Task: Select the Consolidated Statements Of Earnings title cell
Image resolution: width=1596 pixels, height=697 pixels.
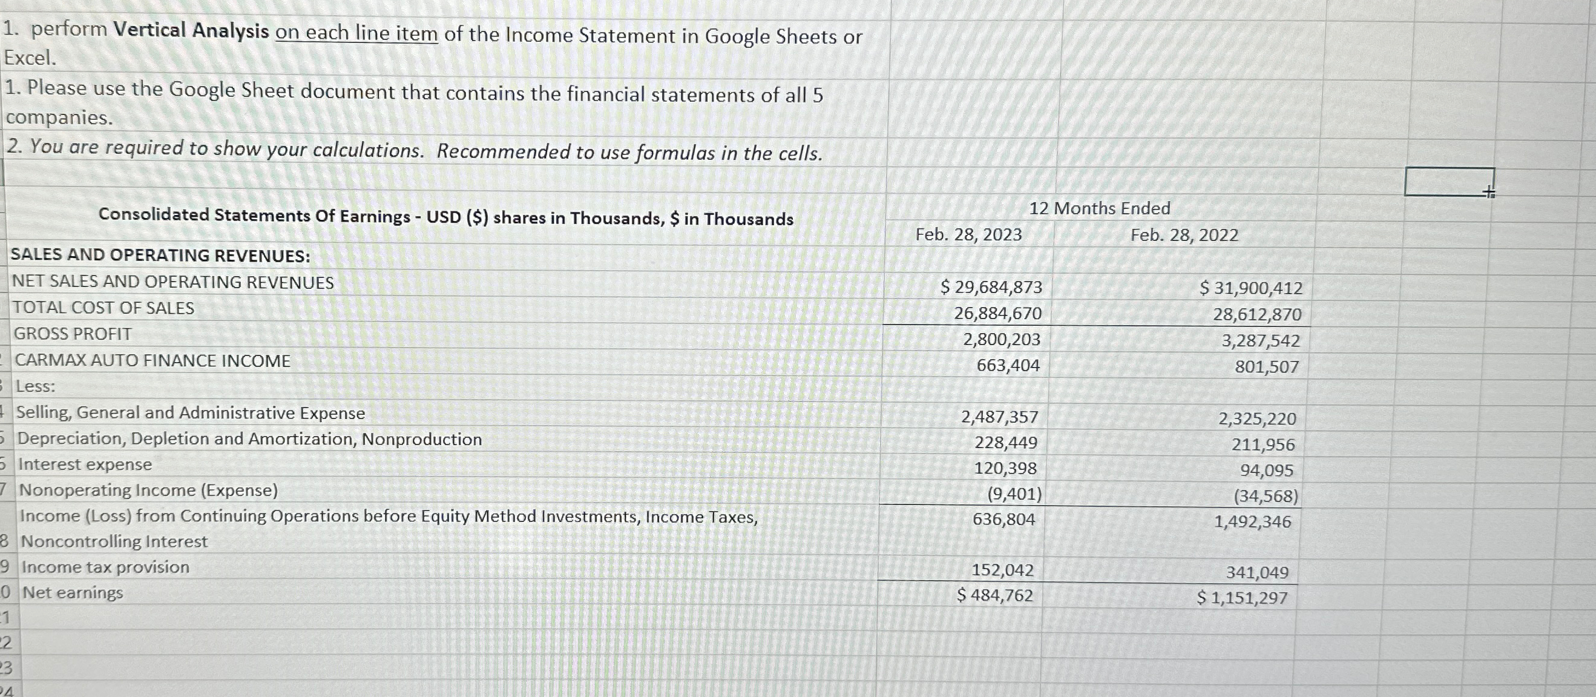Action: [x=445, y=216]
